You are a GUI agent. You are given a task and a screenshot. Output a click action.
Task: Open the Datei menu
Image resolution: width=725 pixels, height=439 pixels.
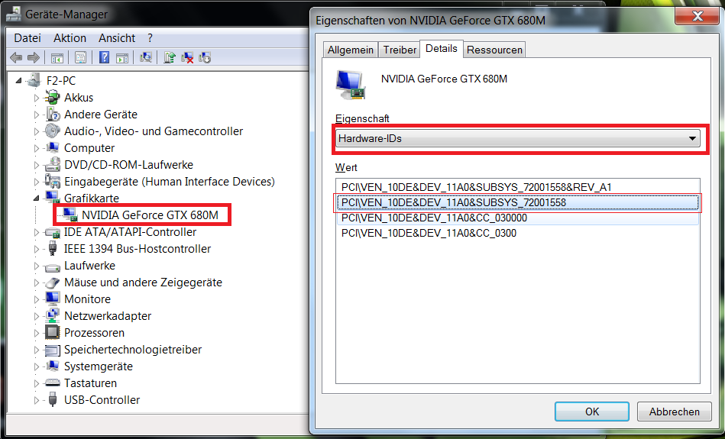(28, 38)
